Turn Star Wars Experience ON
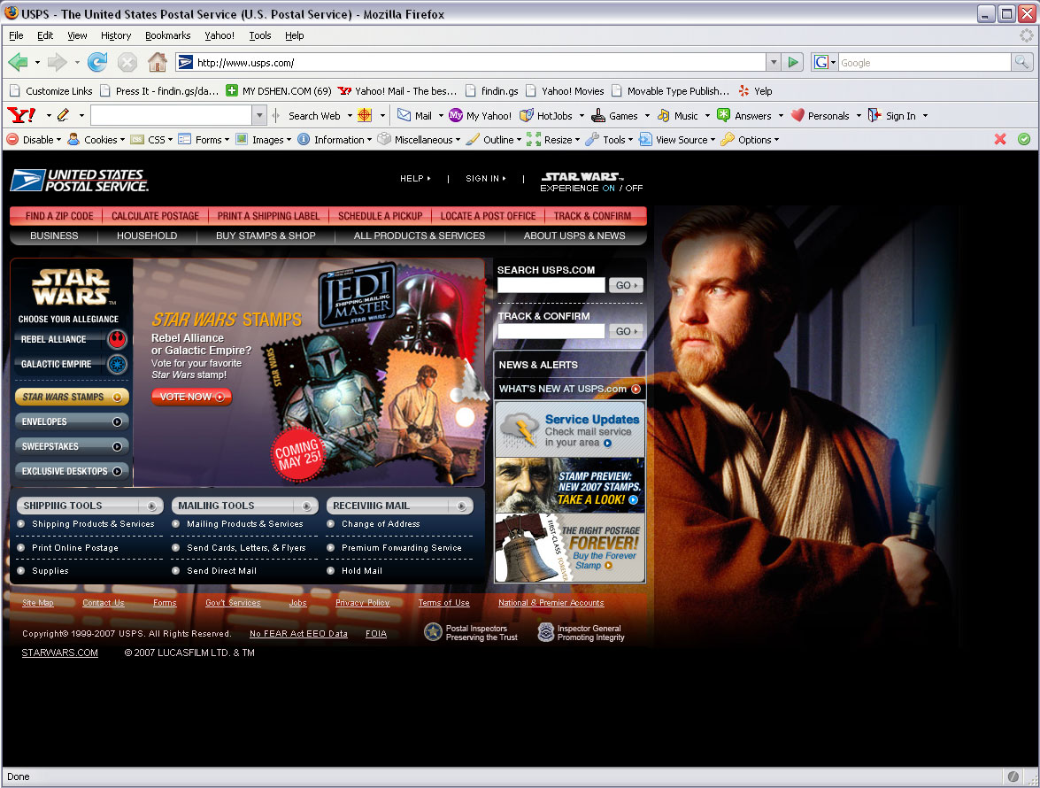Image resolution: width=1040 pixels, height=788 pixels. (x=608, y=189)
